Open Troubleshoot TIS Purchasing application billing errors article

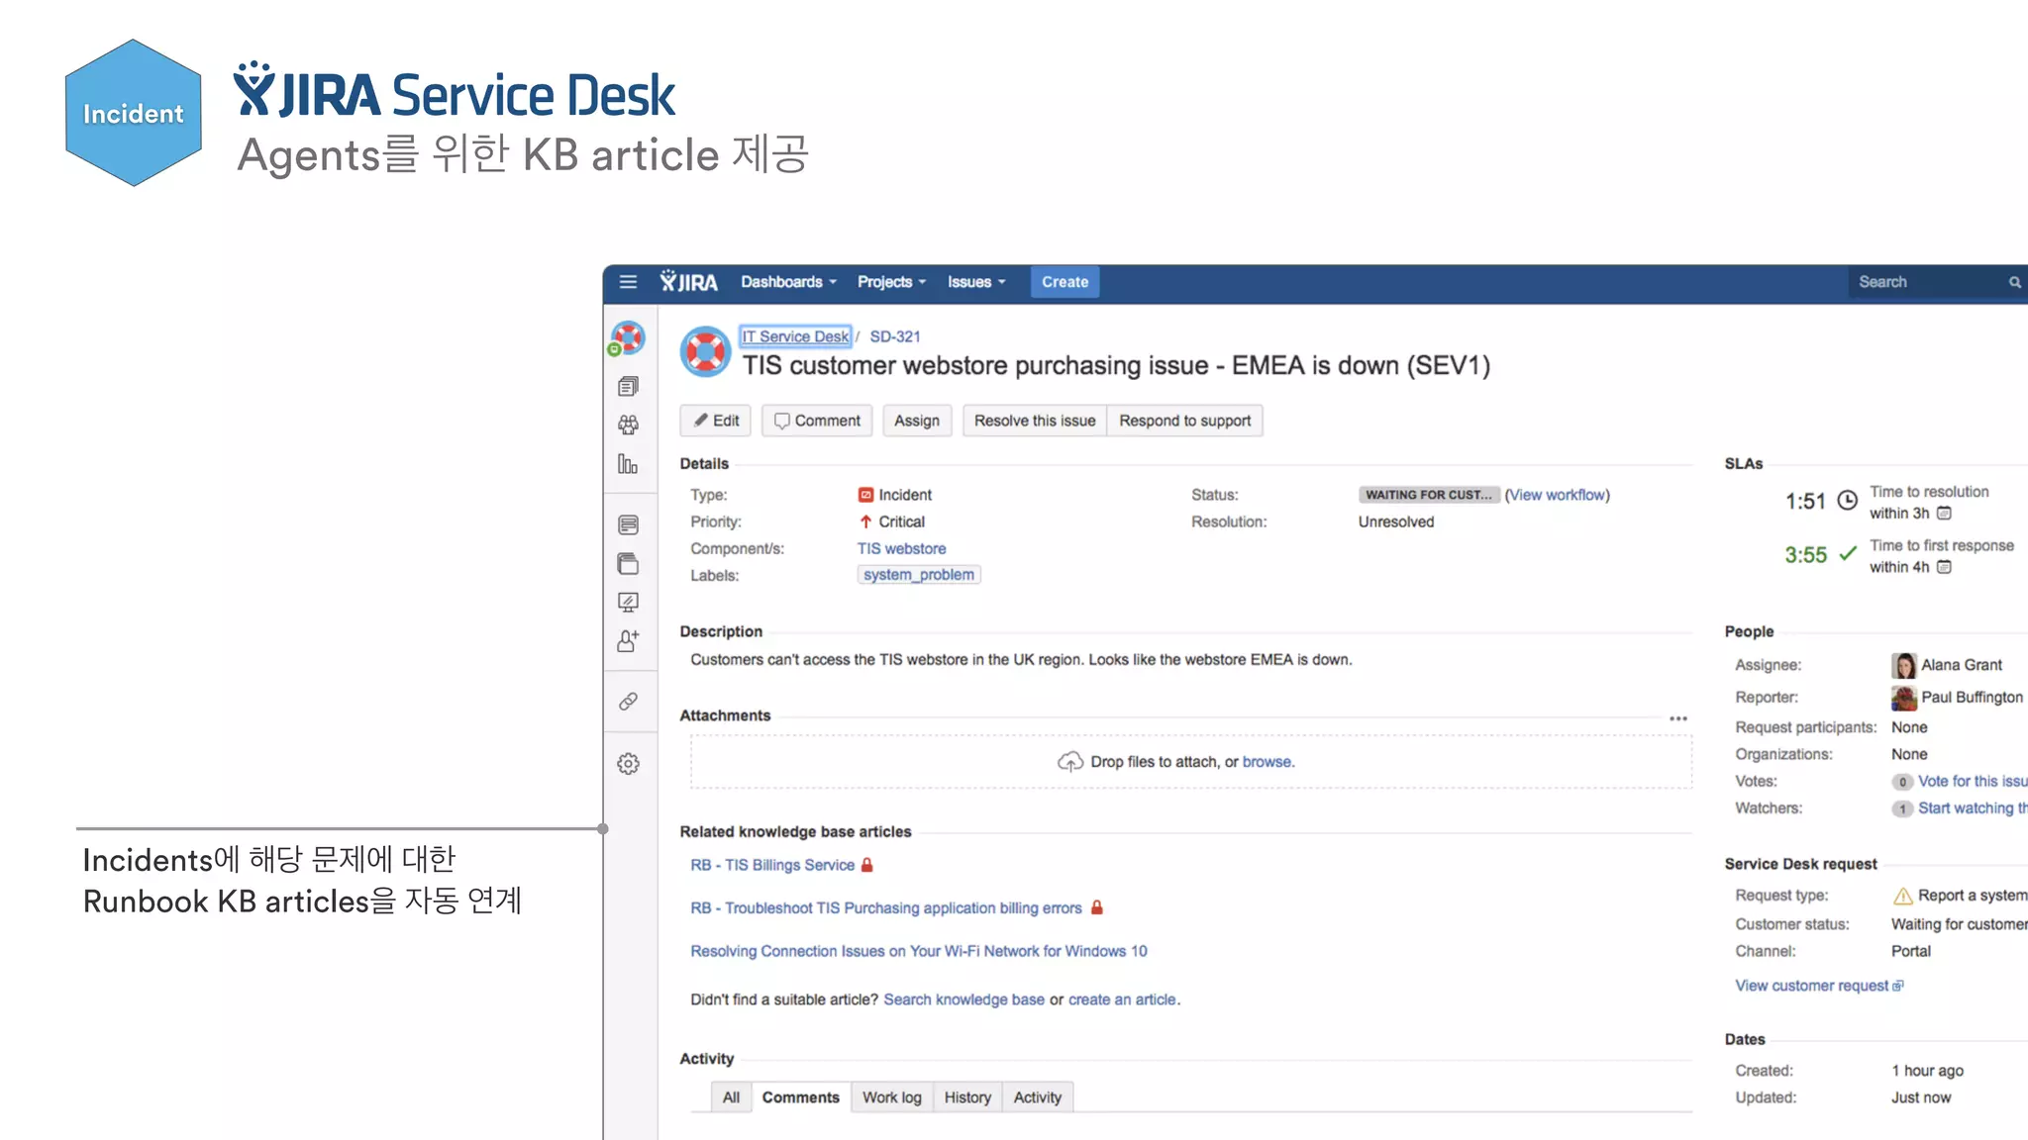[886, 907]
